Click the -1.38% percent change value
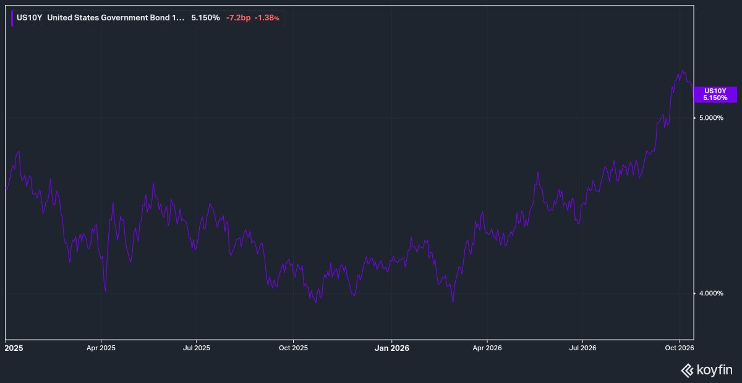742x383 pixels. click(x=267, y=18)
